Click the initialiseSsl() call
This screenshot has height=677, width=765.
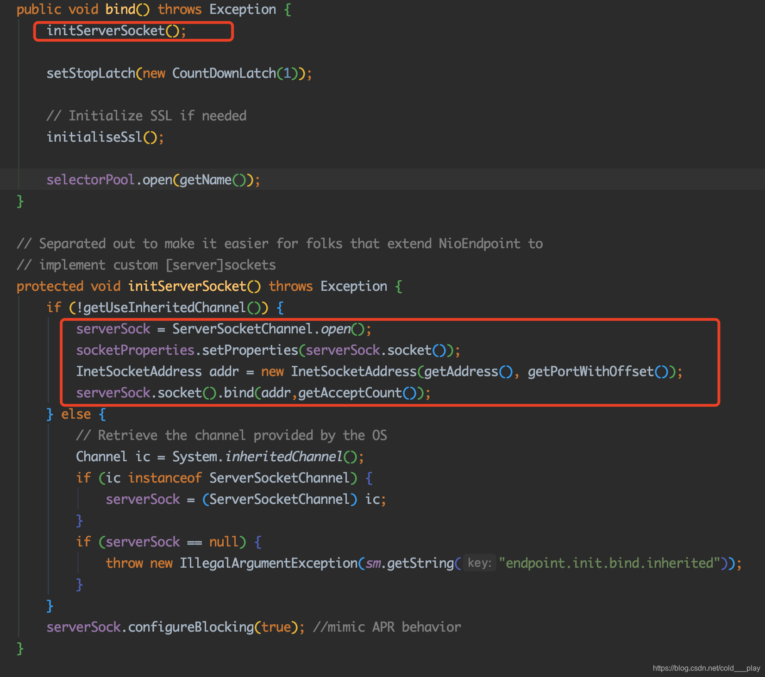click(105, 137)
